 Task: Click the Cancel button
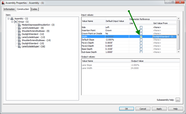click(x=143, y=109)
